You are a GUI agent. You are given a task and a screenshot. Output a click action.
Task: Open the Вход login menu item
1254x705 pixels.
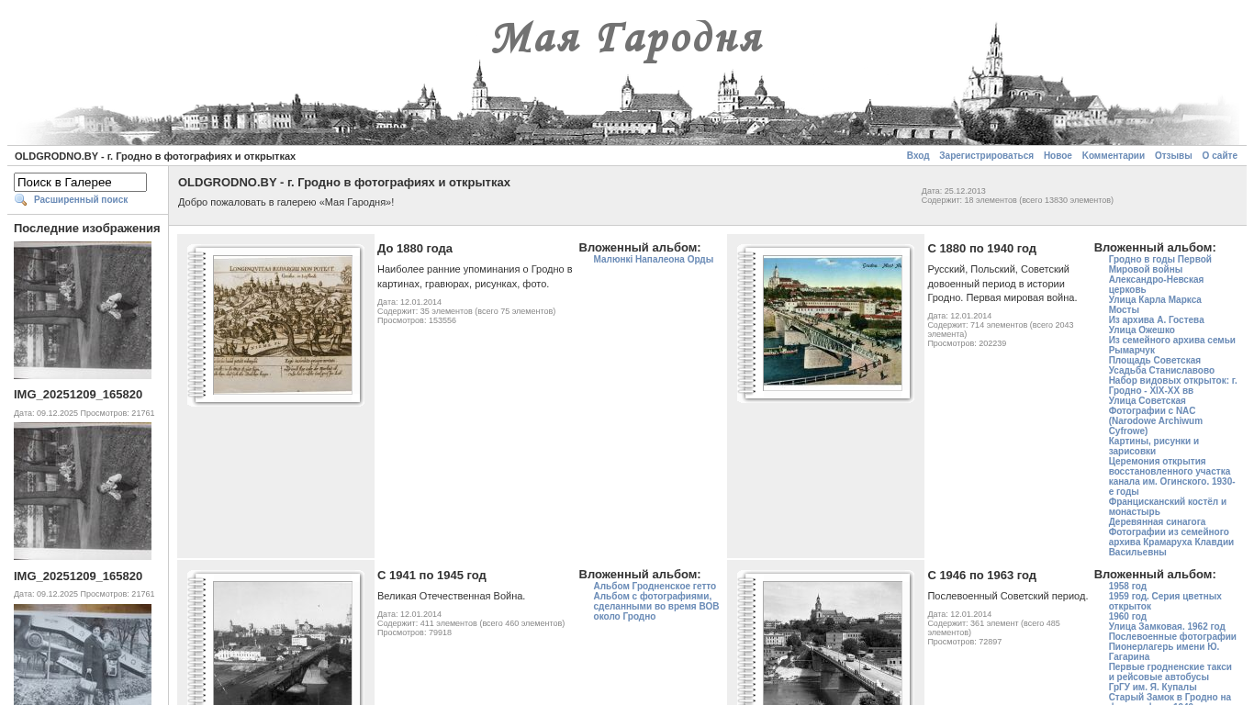917,156
